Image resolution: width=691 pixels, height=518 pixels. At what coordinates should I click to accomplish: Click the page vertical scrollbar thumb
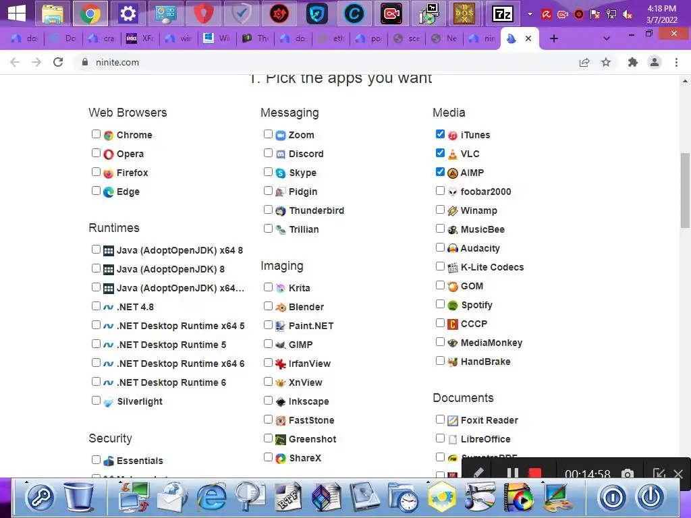coord(685,190)
